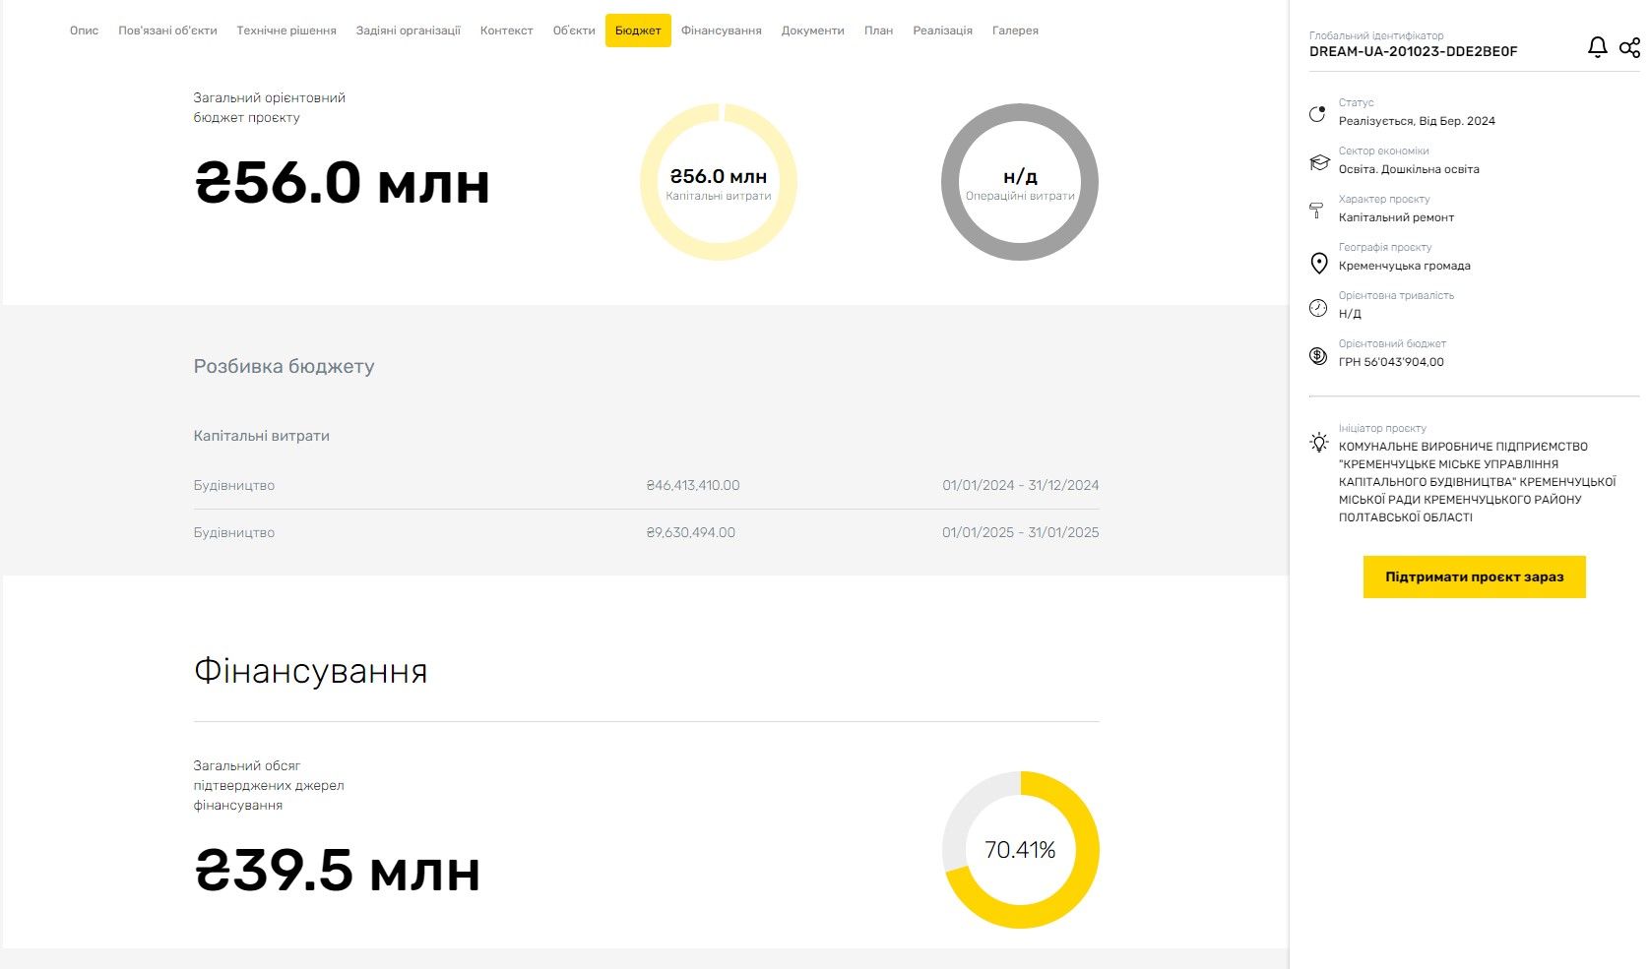Open the Опис tab

[x=84, y=30]
